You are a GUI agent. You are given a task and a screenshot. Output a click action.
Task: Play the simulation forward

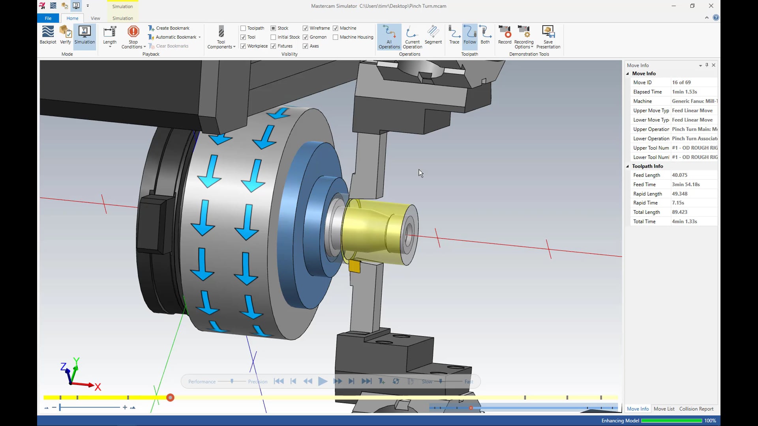323,381
